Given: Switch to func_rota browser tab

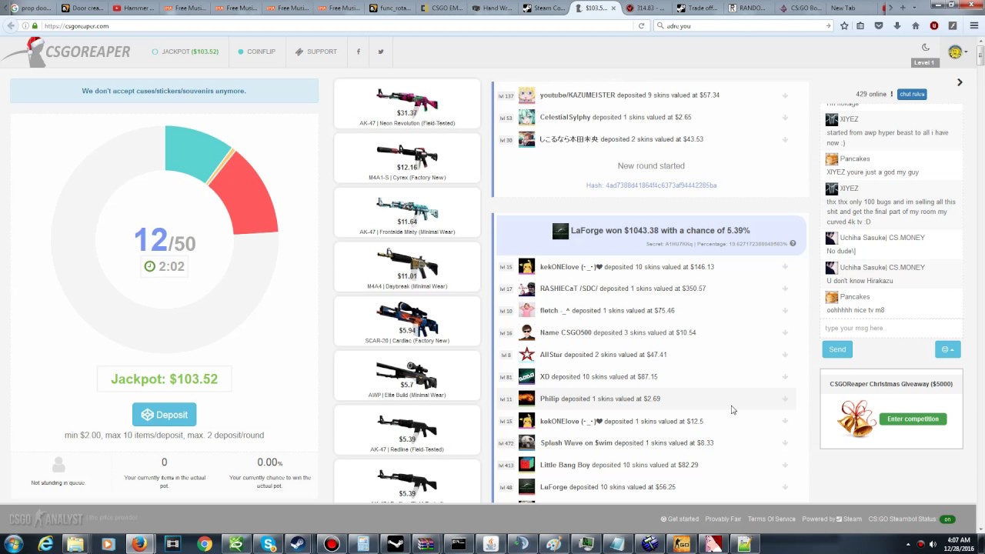Looking at the screenshot, I should click(x=389, y=8).
